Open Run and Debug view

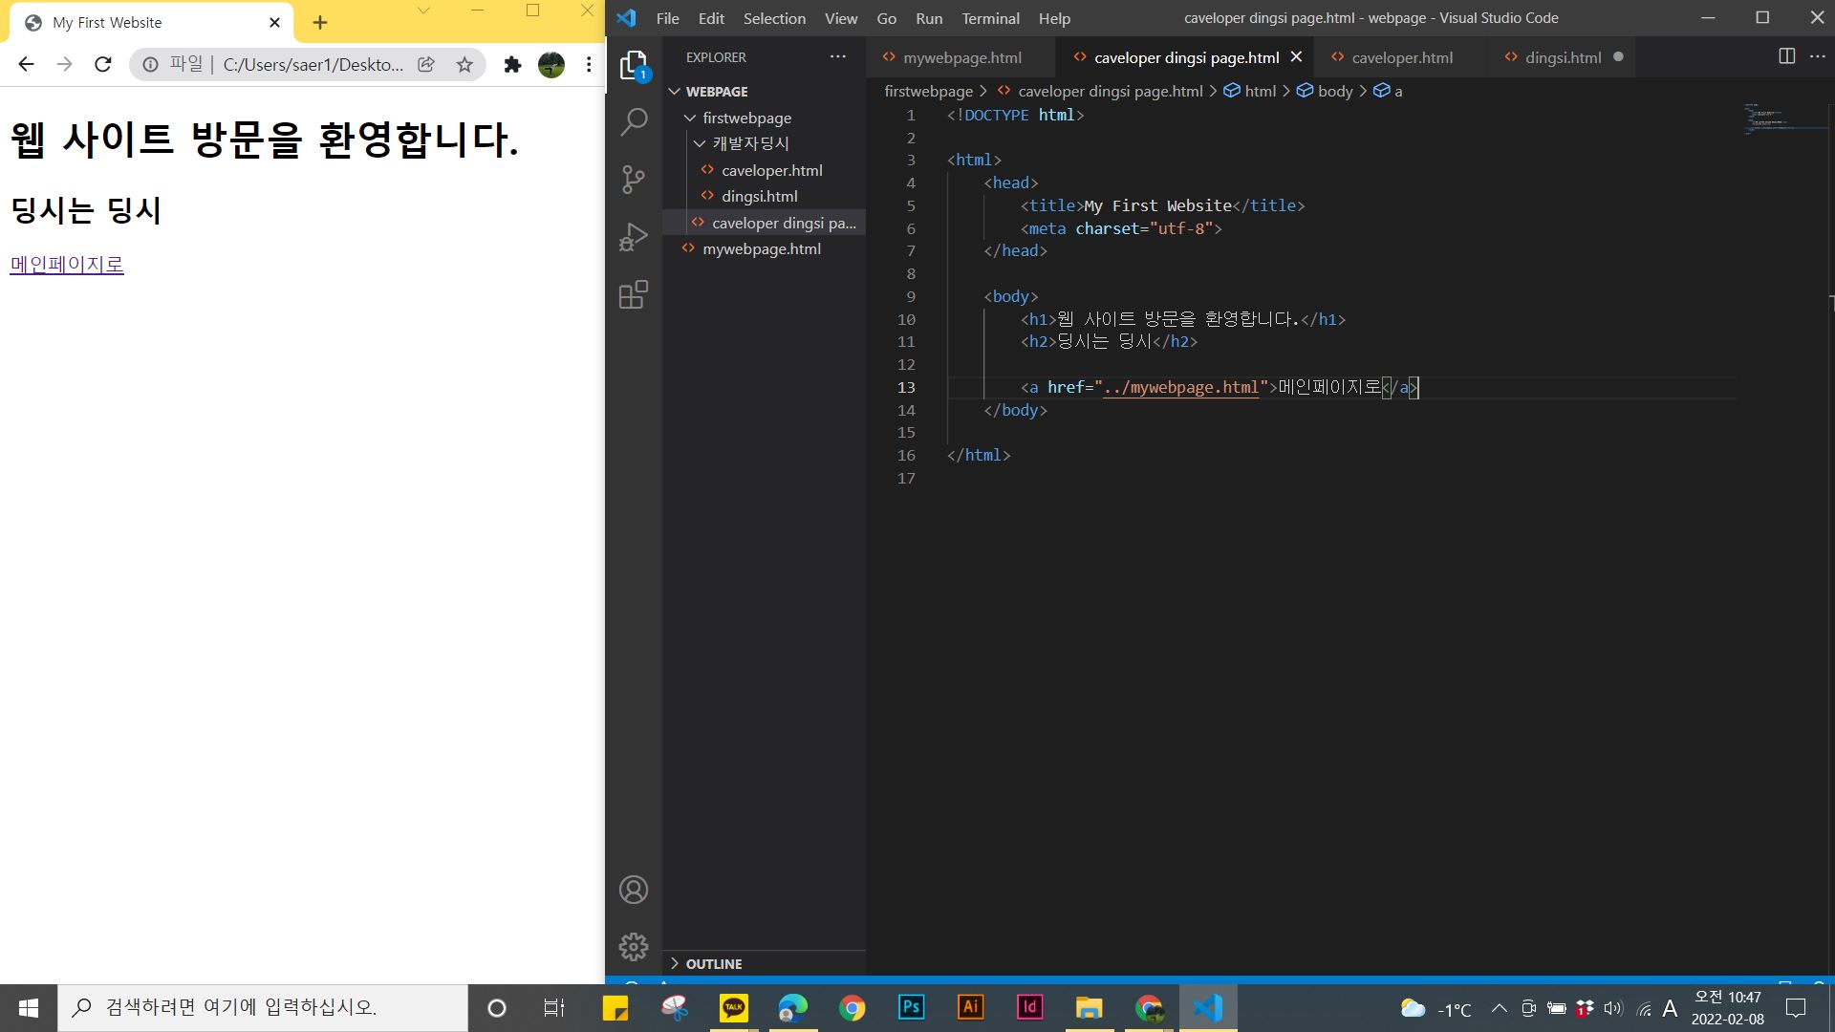[634, 237]
